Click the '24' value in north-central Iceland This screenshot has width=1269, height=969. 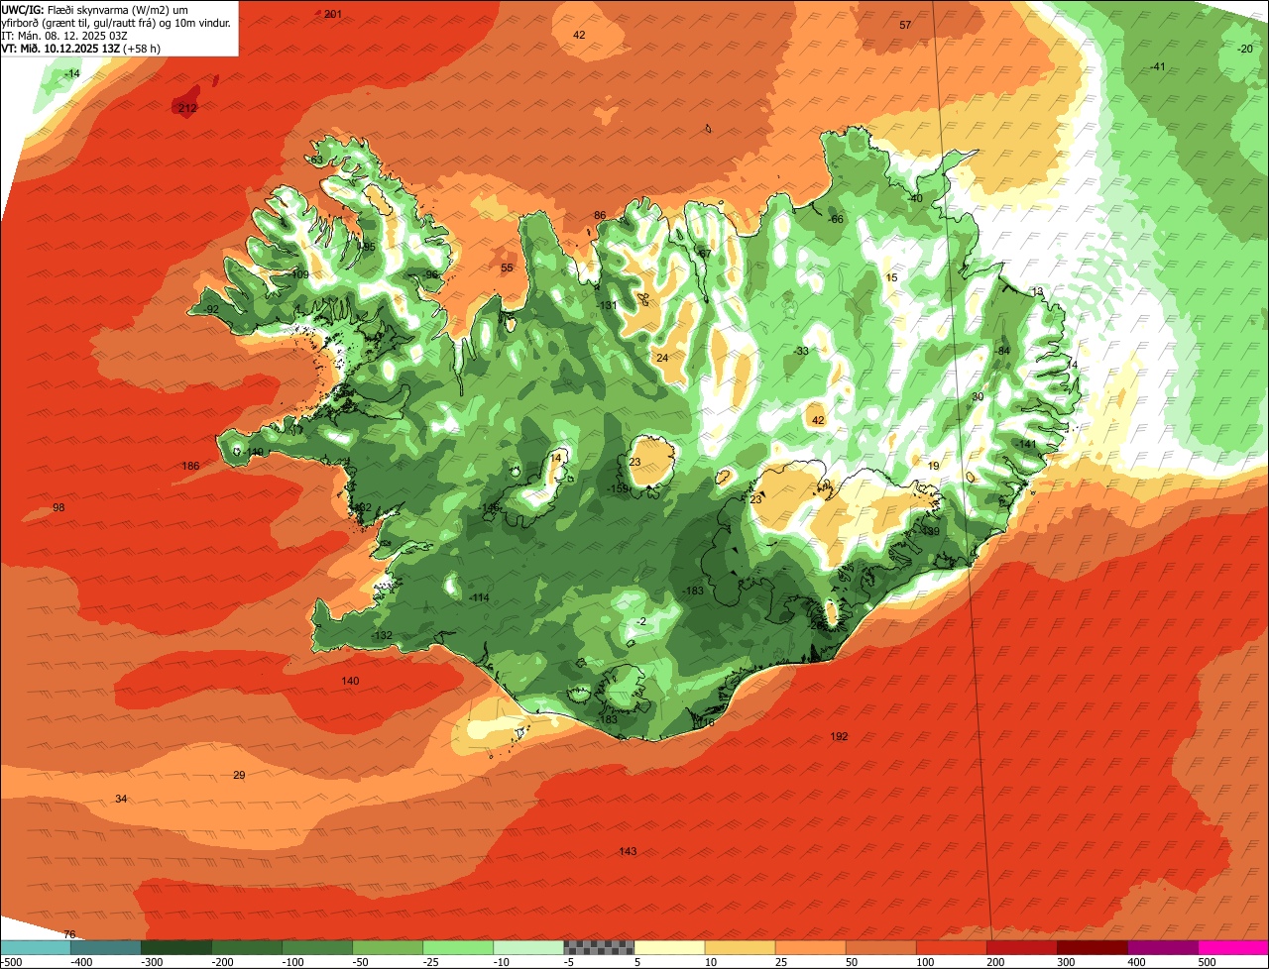tap(662, 359)
